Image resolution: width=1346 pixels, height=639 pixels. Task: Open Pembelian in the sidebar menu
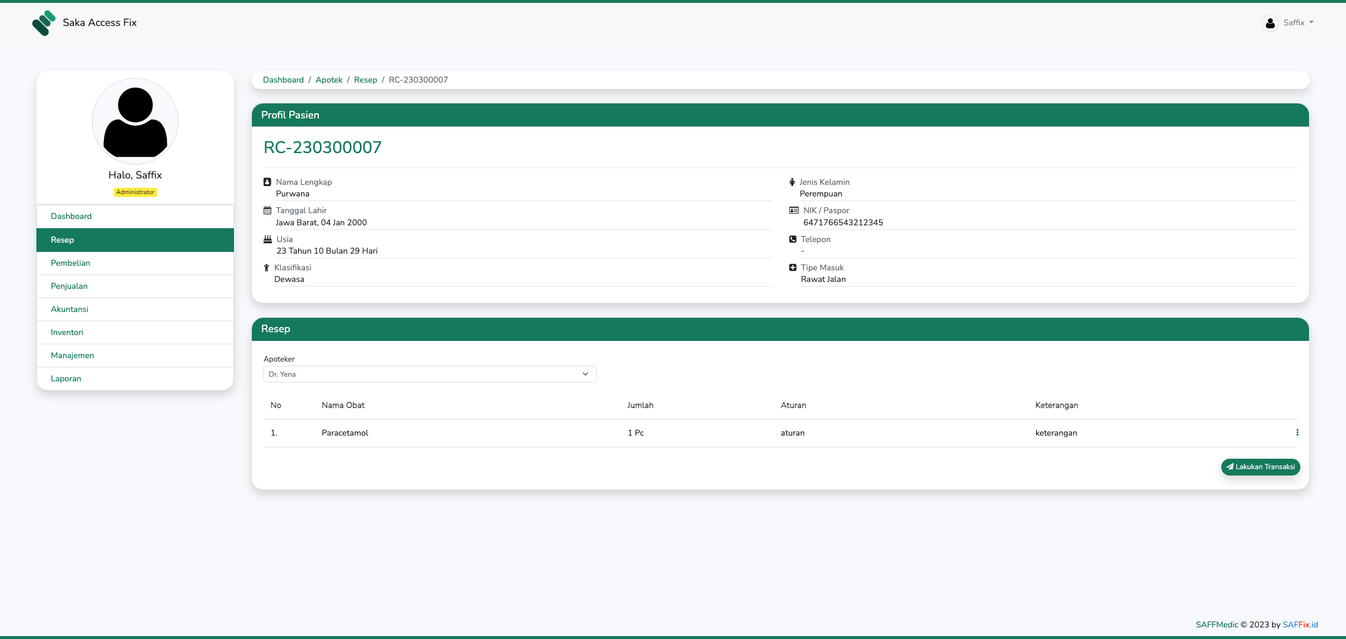[70, 263]
